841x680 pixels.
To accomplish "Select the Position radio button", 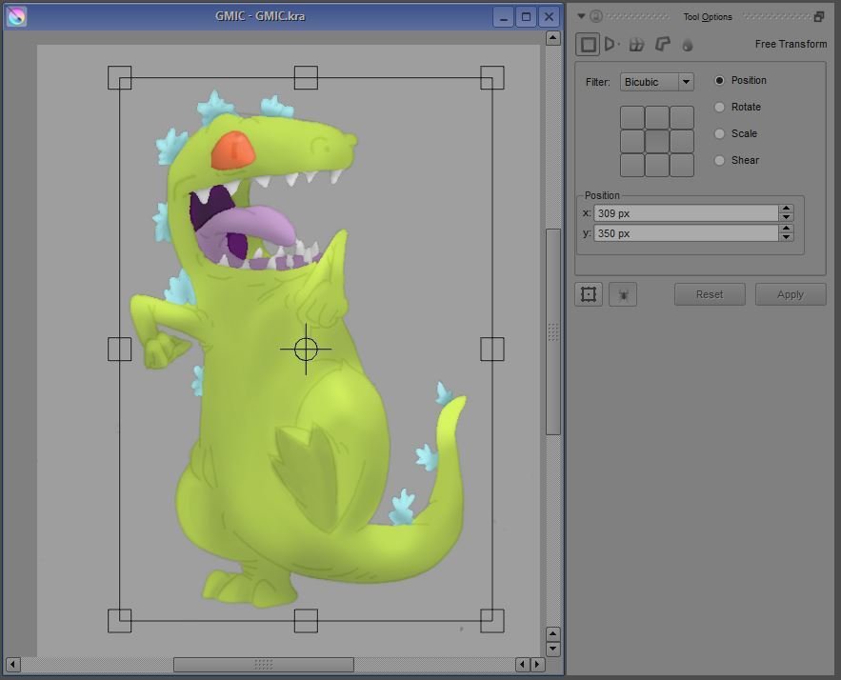I will pyautogui.click(x=720, y=80).
